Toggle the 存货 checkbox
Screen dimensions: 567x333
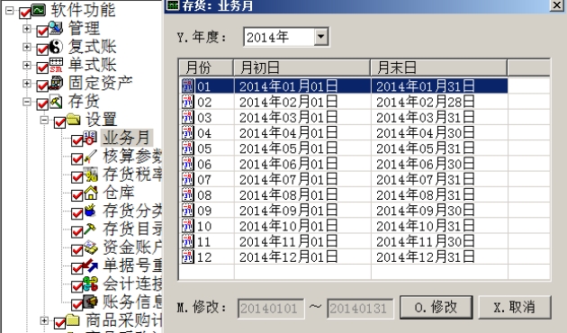(x=42, y=104)
